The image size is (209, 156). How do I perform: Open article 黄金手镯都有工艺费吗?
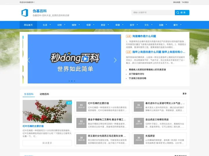click(x=107, y=120)
